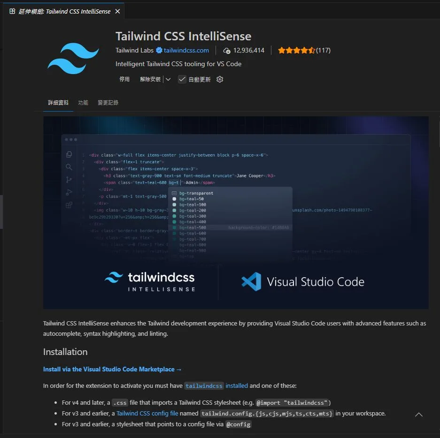Click the 停用 button

[x=124, y=79]
